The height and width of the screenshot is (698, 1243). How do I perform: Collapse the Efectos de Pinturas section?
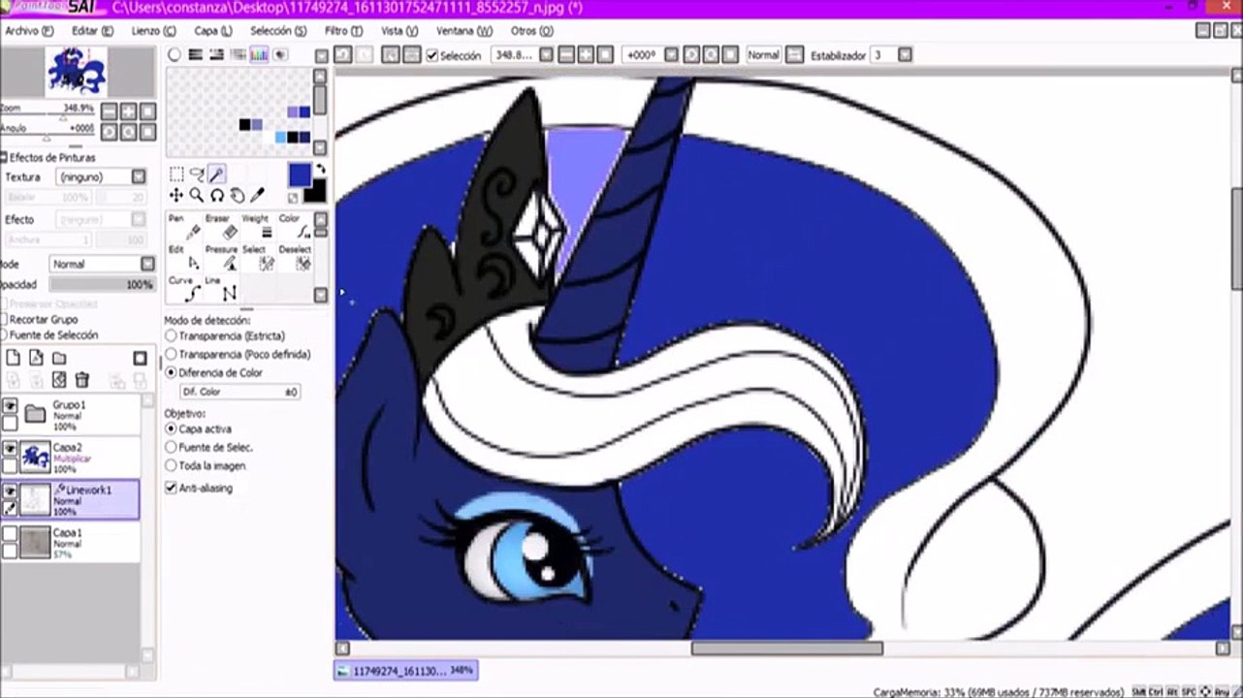(5, 157)
